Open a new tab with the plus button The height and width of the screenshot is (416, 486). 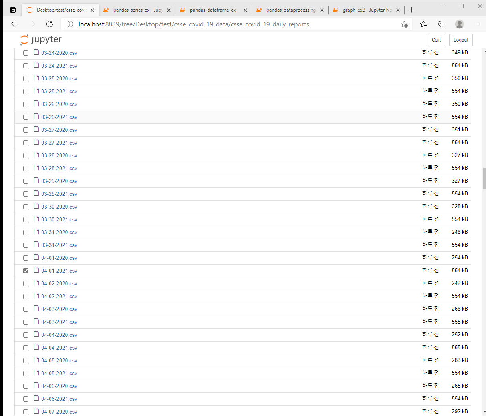[x=411, y=10]
